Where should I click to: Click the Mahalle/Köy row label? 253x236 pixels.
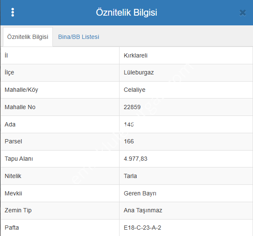21,90
